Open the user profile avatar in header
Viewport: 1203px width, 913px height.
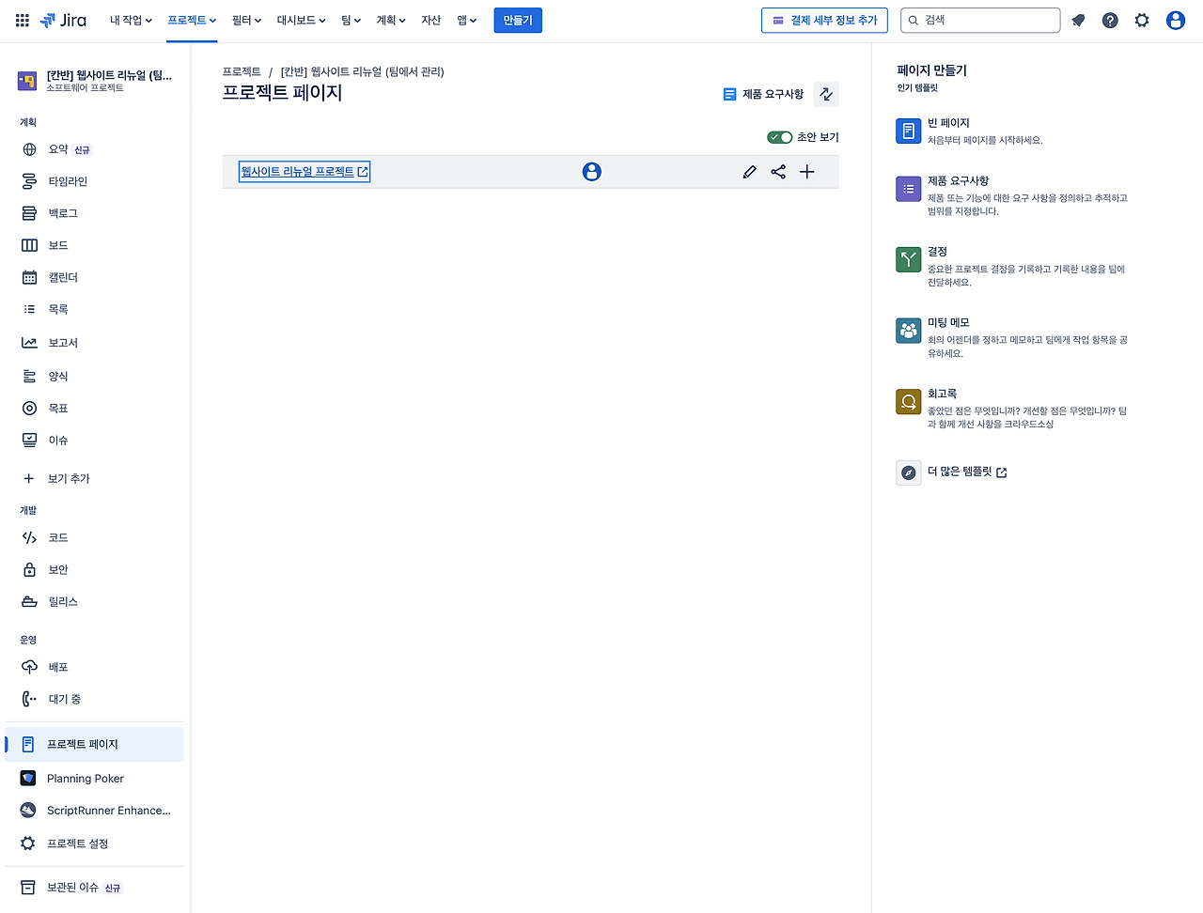pyautogui.click(x=1176, y=20)
